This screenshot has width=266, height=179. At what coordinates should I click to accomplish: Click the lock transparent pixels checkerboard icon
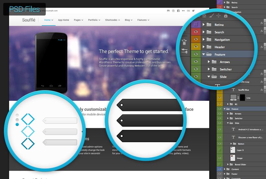coord(204,16)
